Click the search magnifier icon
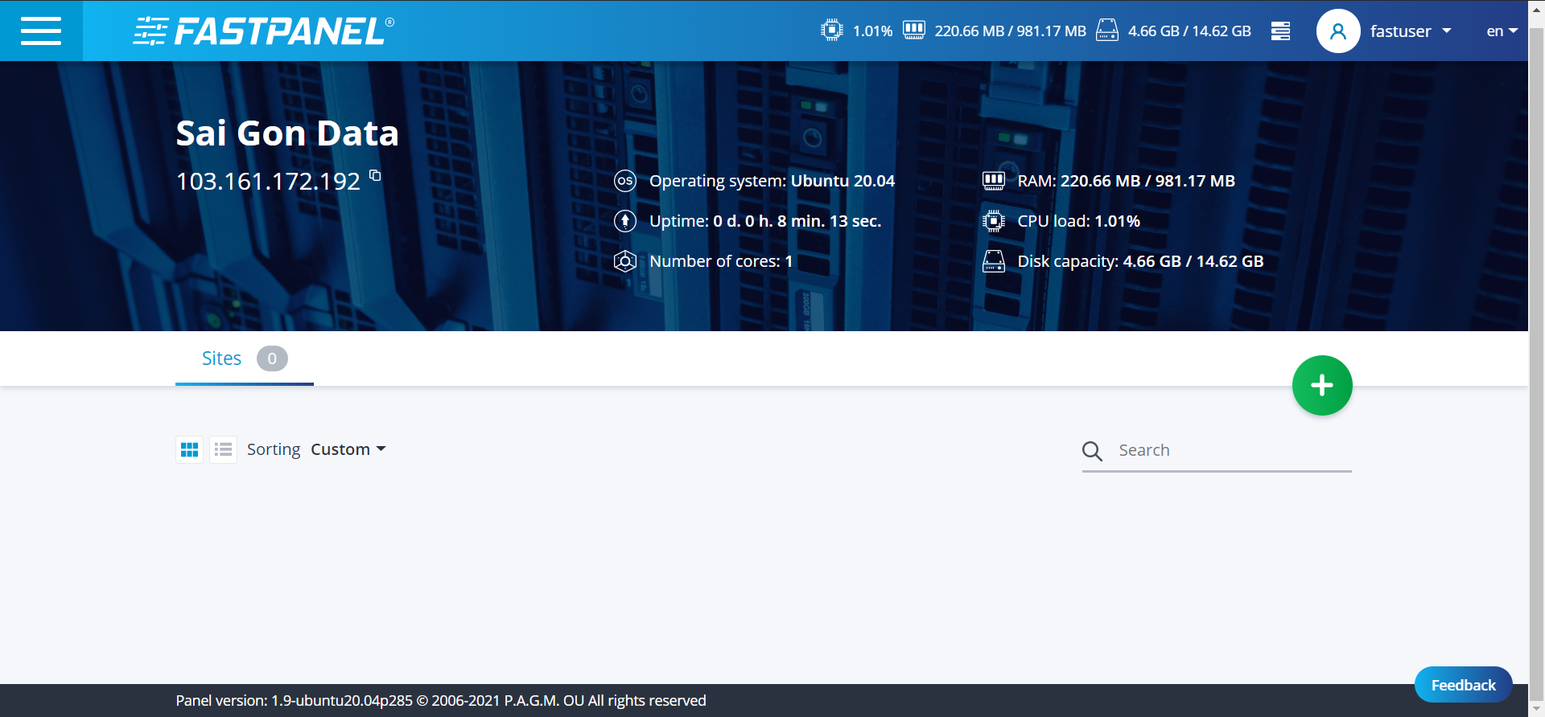 tap(1092, 451)
